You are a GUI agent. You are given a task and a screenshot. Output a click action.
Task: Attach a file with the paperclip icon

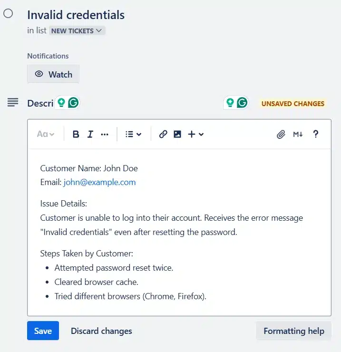coord(281,134)
